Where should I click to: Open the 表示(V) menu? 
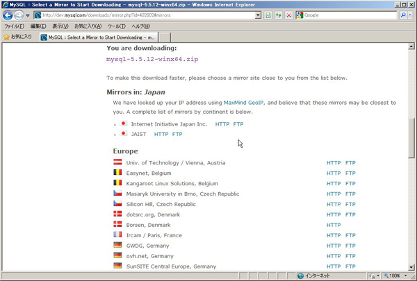(60, 26)
